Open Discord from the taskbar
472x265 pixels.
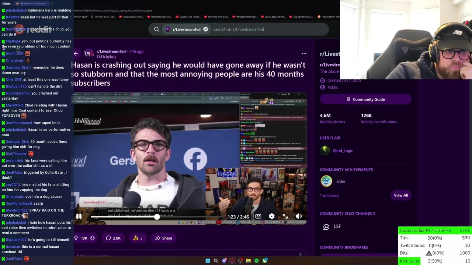pyautogui.click(x=224, y=261)
